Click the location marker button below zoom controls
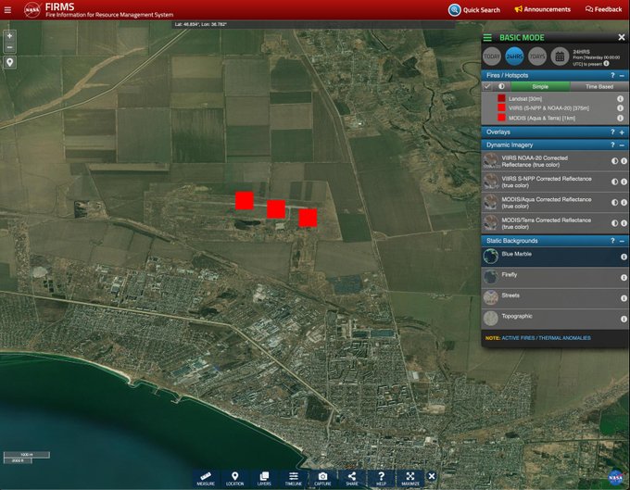This screenshot has width=630, height=490. pos(9,62)
